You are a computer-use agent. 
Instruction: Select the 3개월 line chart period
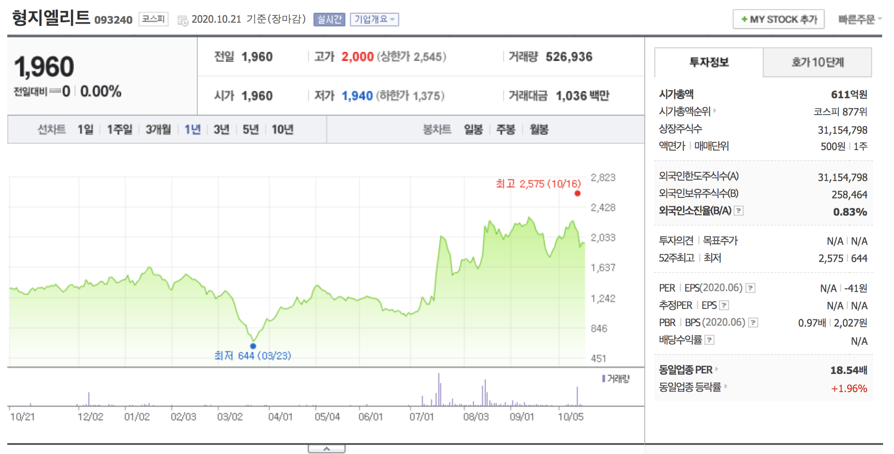pyautogui.click(x=158, y=130)
